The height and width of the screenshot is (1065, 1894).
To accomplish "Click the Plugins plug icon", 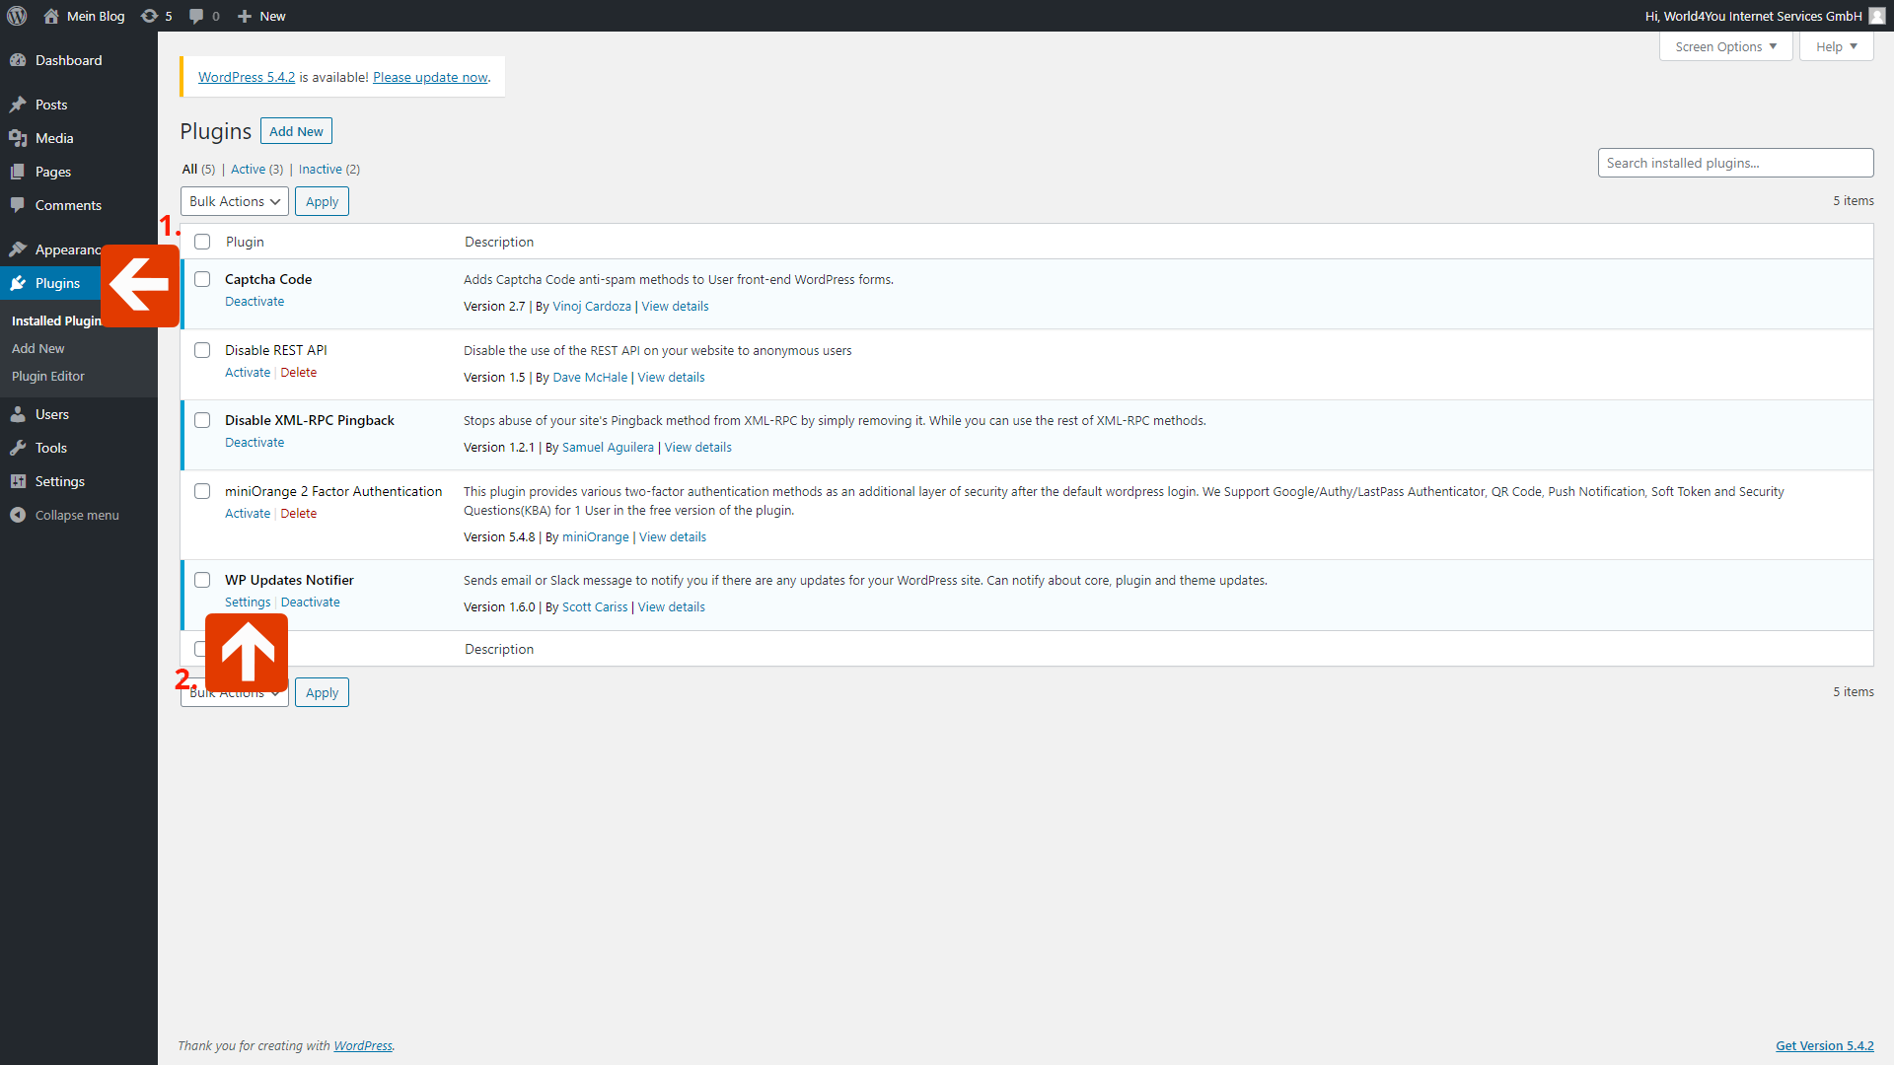I will coord(20,283).
